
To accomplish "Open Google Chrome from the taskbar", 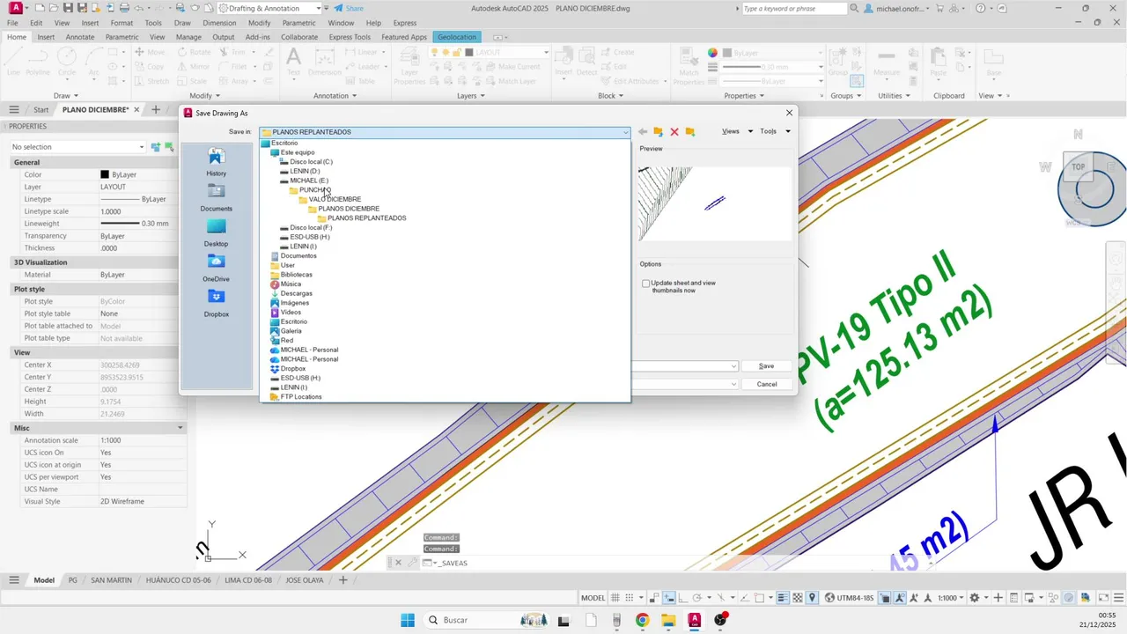I will tap(642, 620).
